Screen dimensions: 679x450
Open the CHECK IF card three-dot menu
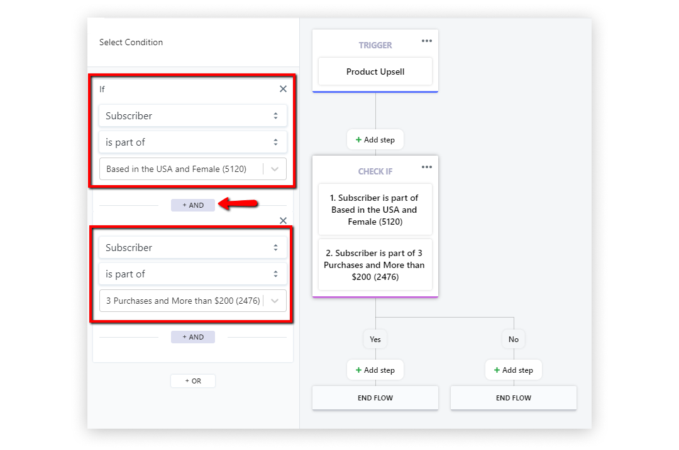[427, 167]
